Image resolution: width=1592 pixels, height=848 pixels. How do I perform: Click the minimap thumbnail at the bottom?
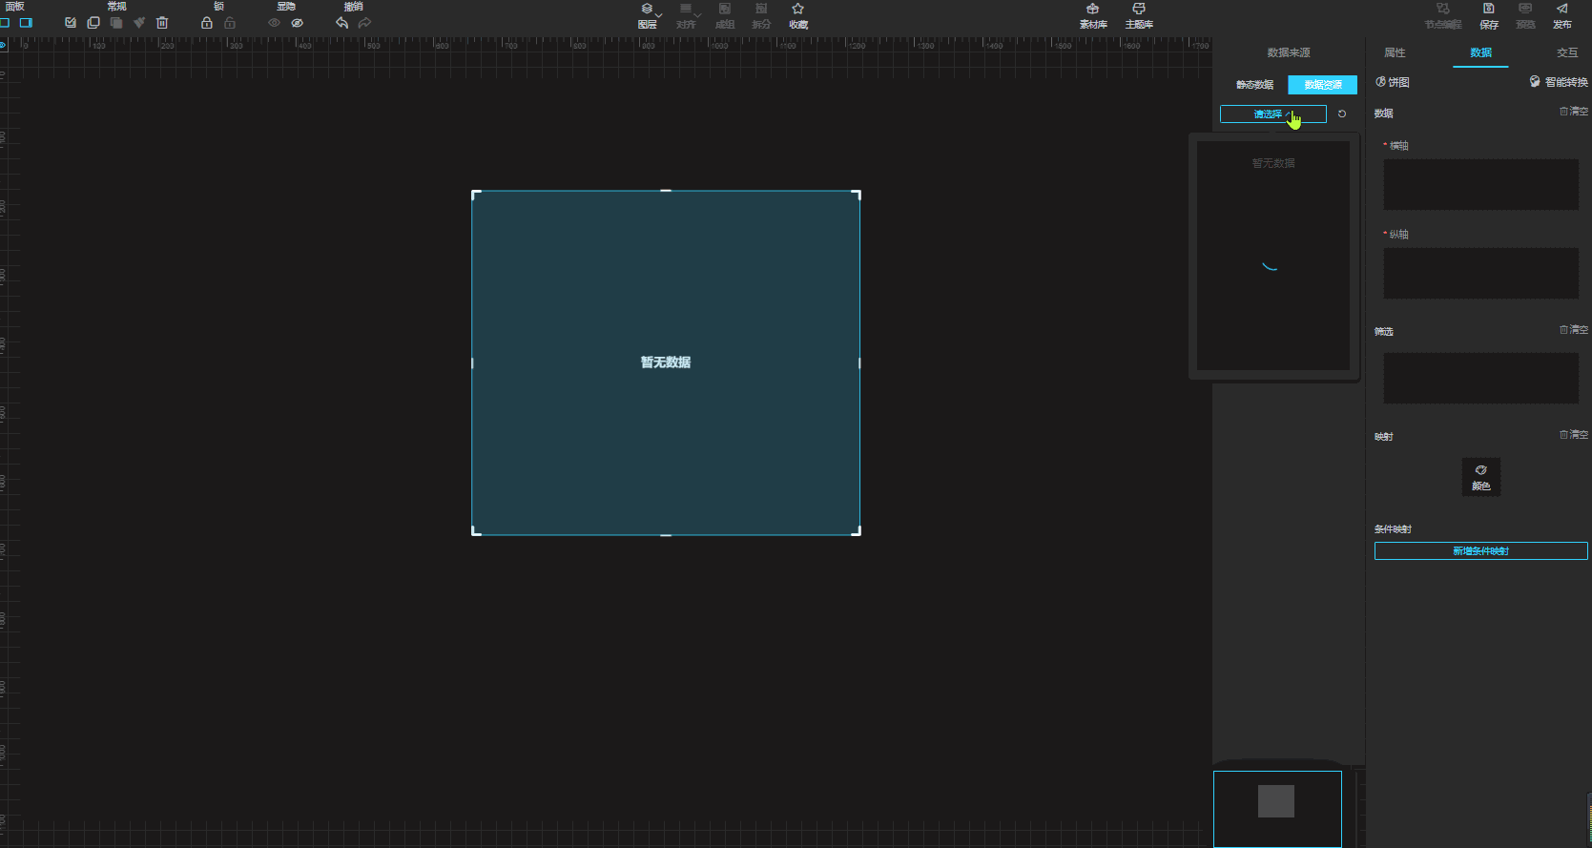coord(1277,809)
